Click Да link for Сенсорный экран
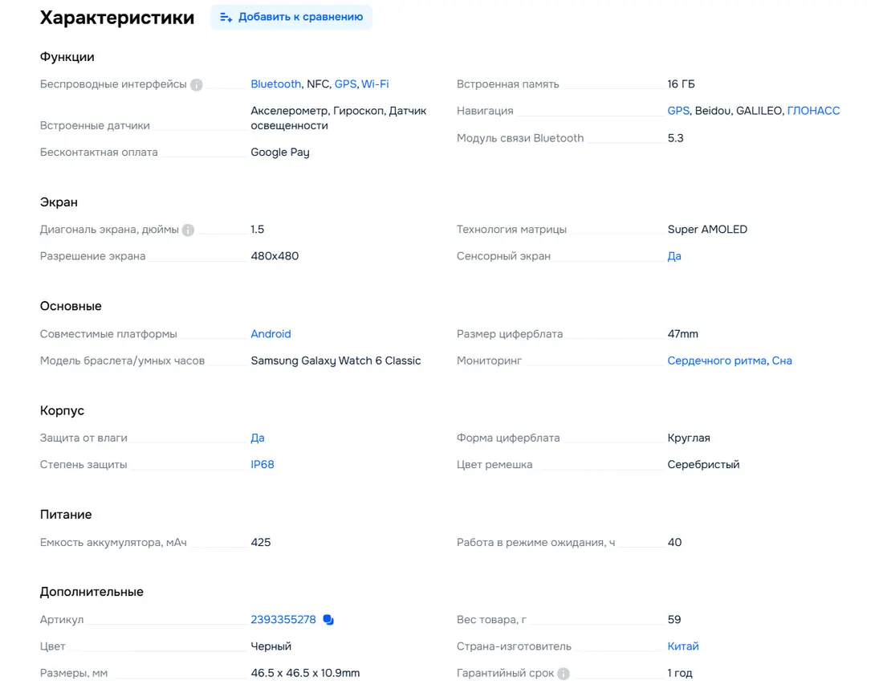 (674, 256)
